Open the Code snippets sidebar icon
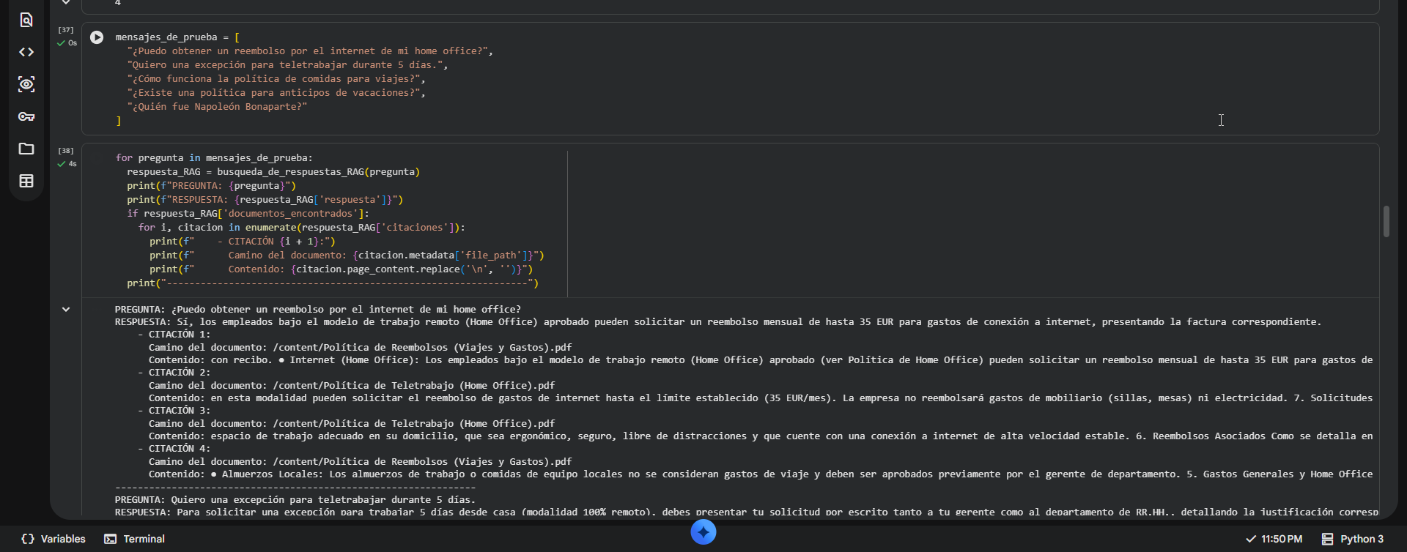Screen dimensions: 1407x552 point(26,52)
